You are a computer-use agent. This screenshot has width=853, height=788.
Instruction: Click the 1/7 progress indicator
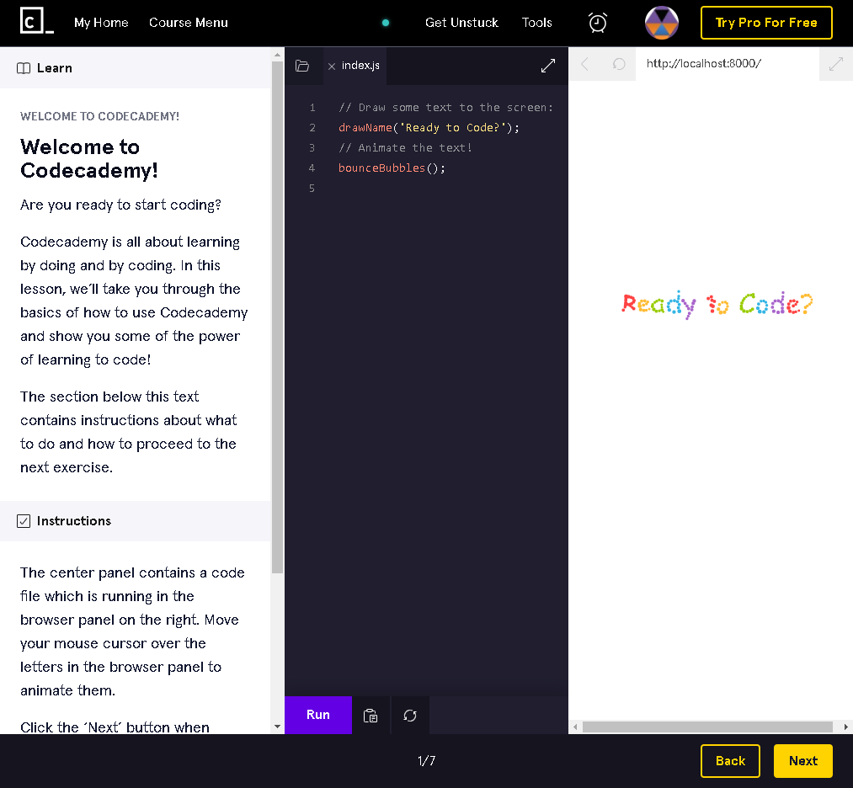point(426,761)
